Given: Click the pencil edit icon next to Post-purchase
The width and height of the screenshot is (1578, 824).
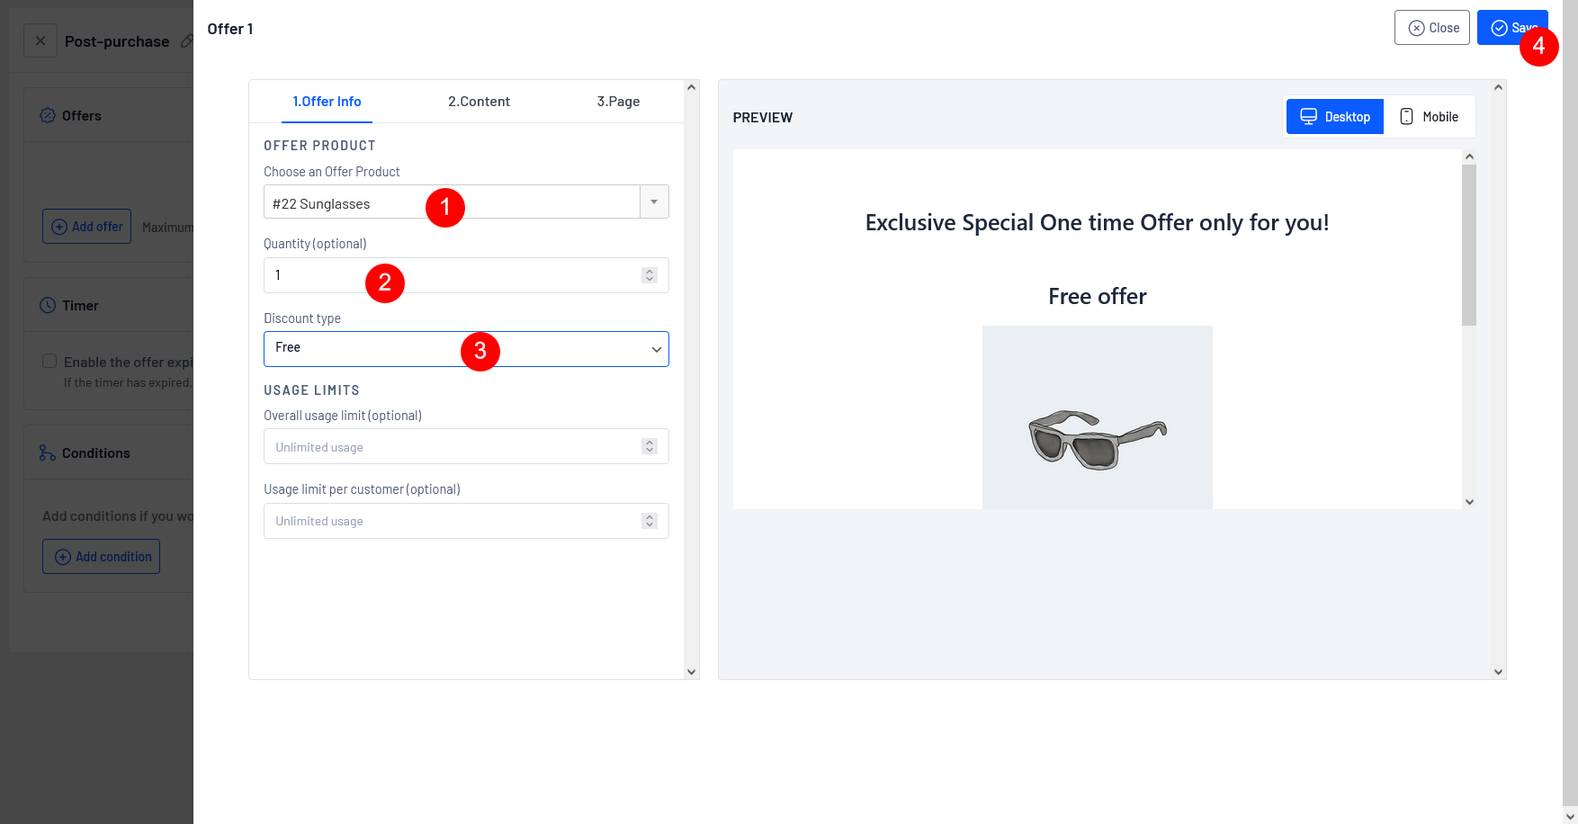Looking at the screenshot, I should [x=186, y=41].
